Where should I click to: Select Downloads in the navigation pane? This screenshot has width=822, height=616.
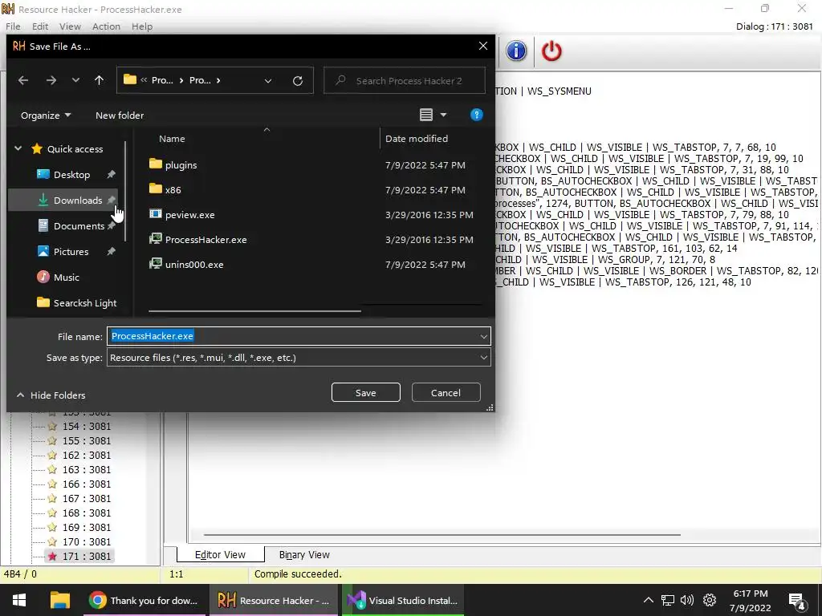point(78,200)
